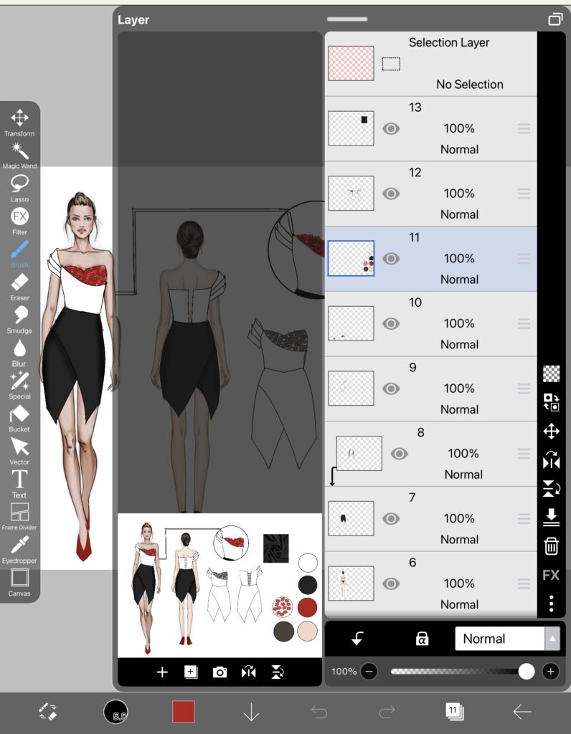This screenshot has width=571, height=734.
Task: Open the Normal blend mode dropdown
Action: pos(507,639)
